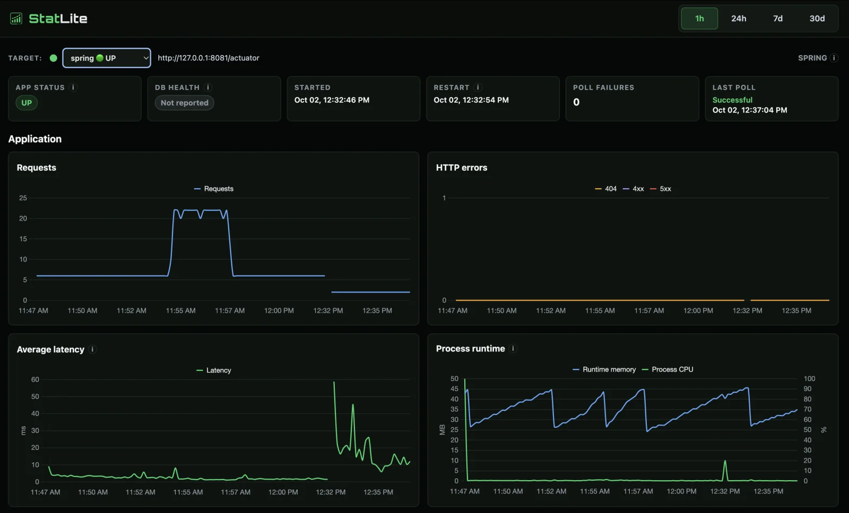The height and width of the screenshot is (513, 849).
Task: Click the Not reported DB health badge
Action: pyautogui.click(x=185, y=103)
